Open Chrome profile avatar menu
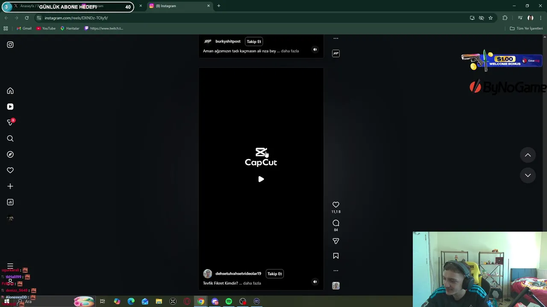 [x=530, y=18]
